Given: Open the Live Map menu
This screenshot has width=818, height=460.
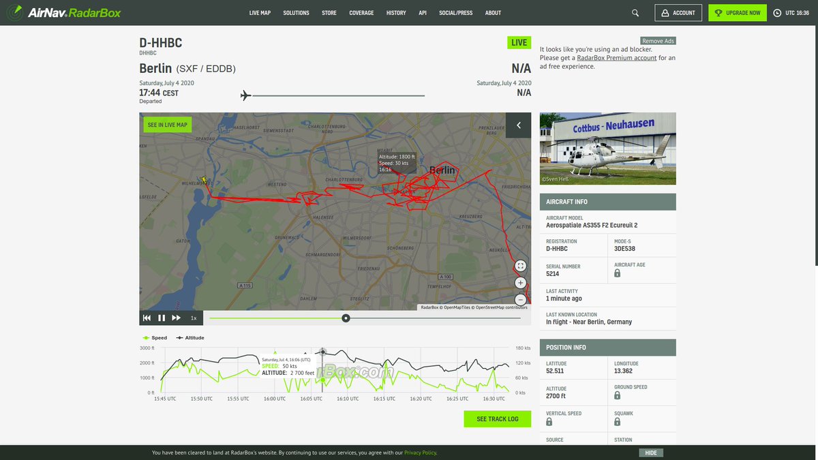Looking at the screenshot, I should [x=260, y=13].
